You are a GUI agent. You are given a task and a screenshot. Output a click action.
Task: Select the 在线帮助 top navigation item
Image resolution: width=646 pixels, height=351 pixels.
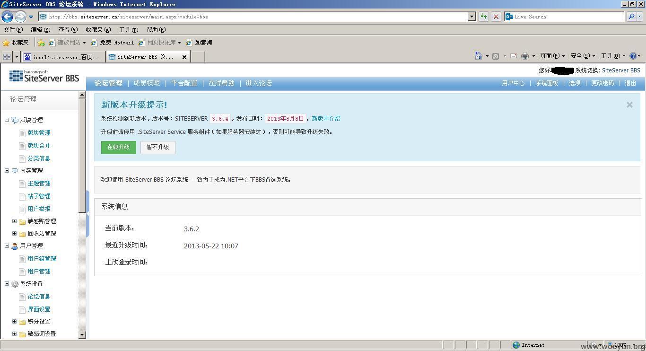pos(221,83)
